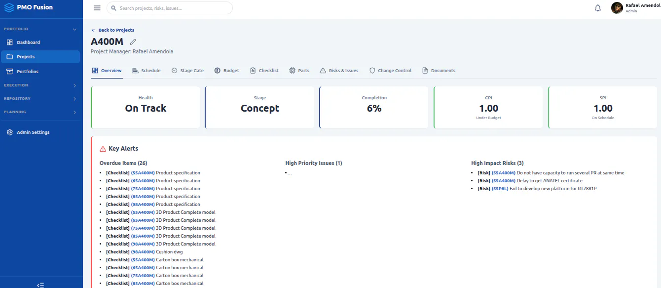Click the SPI 1.00 card

603,108
